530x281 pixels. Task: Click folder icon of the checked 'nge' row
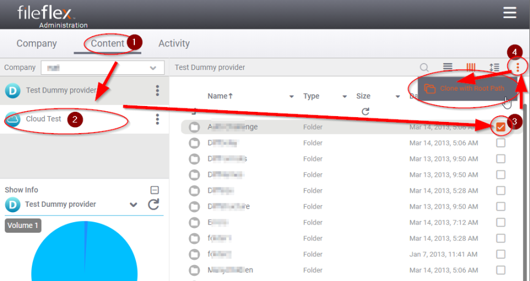pyautogui.click(x=194, y=127)
